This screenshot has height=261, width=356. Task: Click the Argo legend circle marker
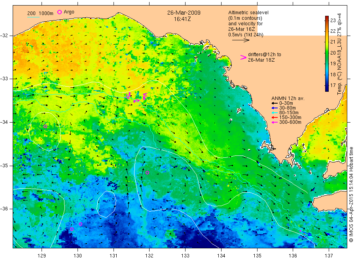tap(59, 12)
